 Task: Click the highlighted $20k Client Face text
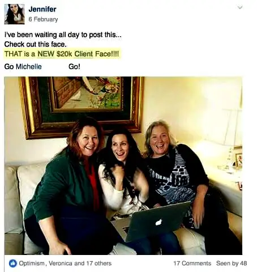click(62, 54)
